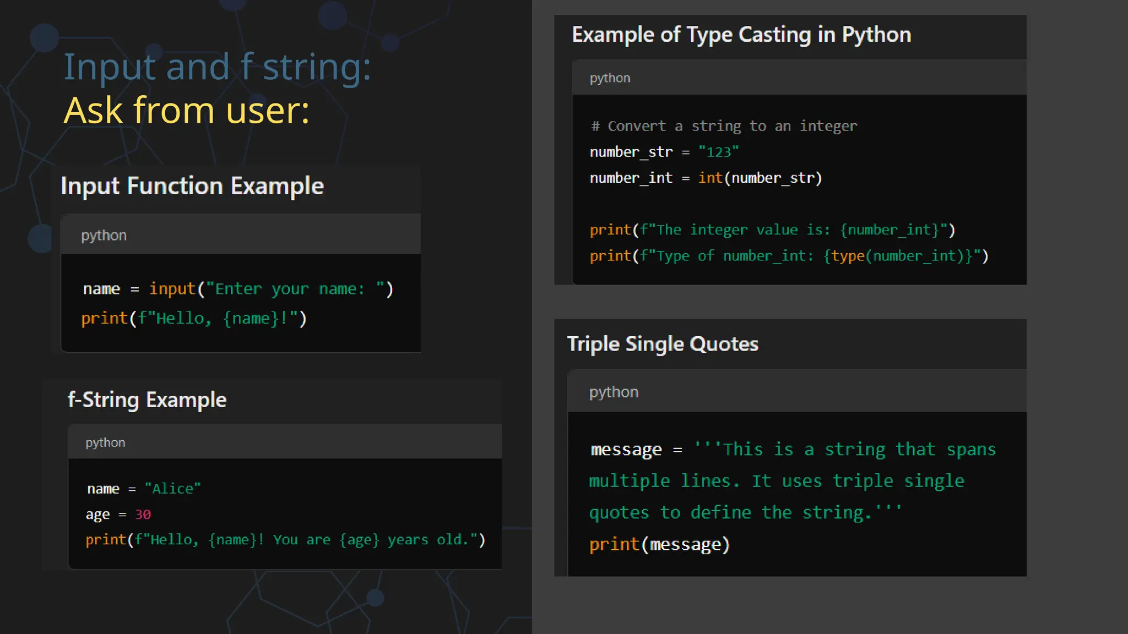
Task: Click the 'Input Function Example' heading
Action: [192, 186]
